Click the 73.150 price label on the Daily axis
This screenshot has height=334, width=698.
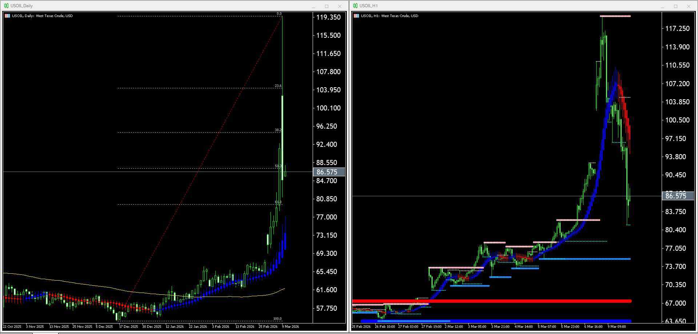pos(326,235)
